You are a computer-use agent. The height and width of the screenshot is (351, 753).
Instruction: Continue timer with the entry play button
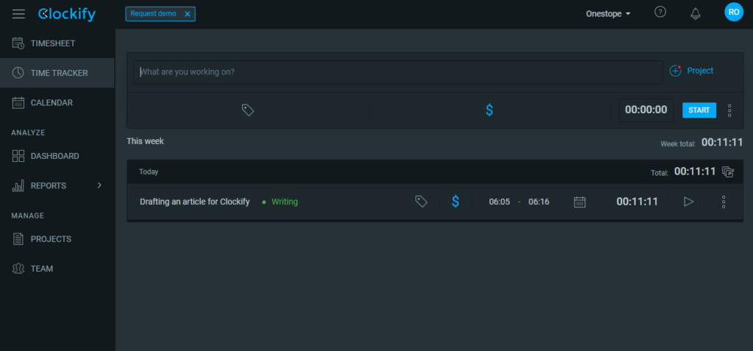(x=688, y=202)
